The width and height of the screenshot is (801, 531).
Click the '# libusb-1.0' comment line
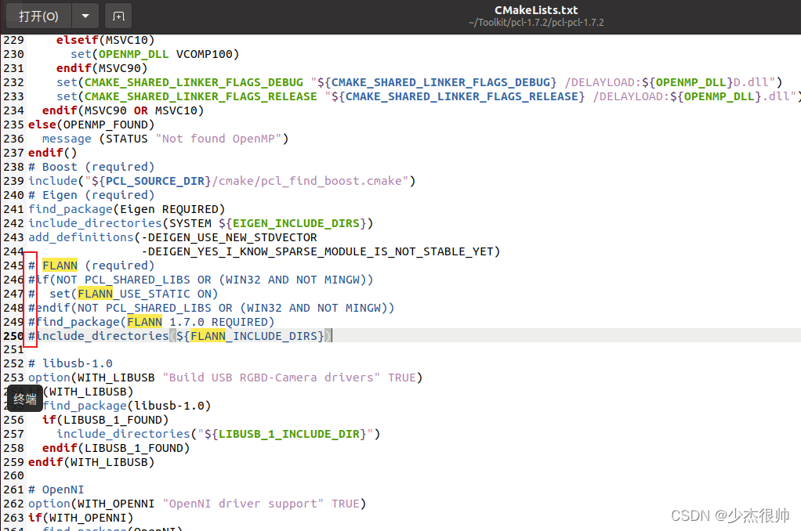coord(71,363)
